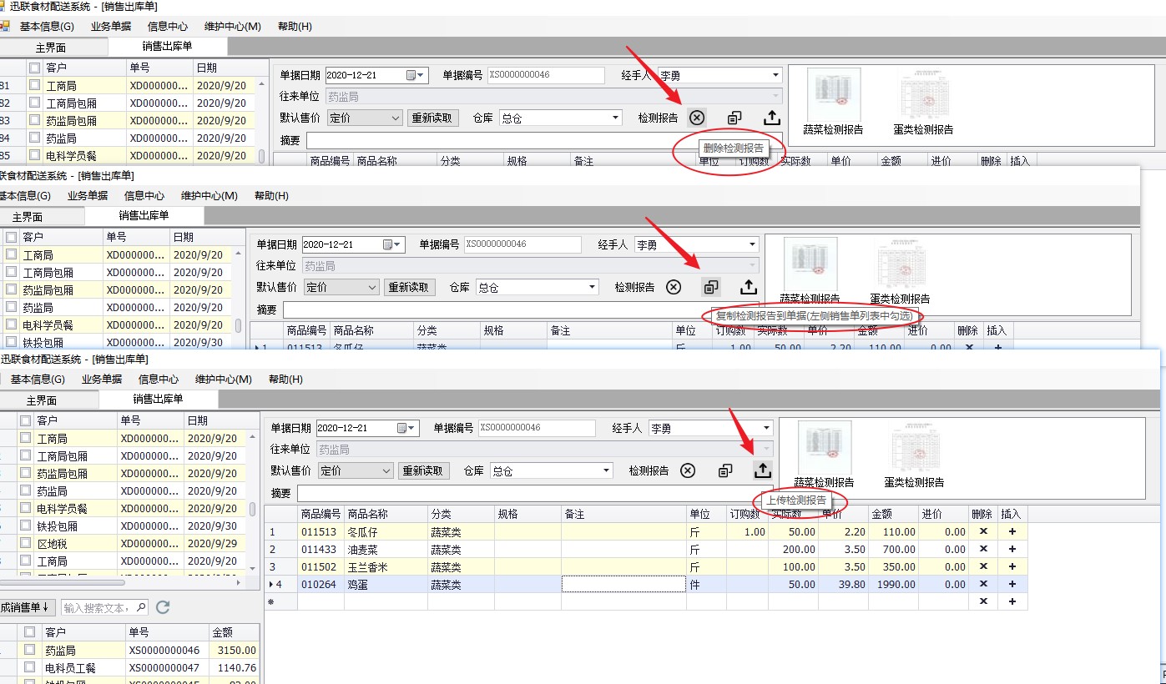This screenshot has height=684, width=1166.
Task: Insert a row at 玉兰香米 line
Action: (x=1012, y=566)
